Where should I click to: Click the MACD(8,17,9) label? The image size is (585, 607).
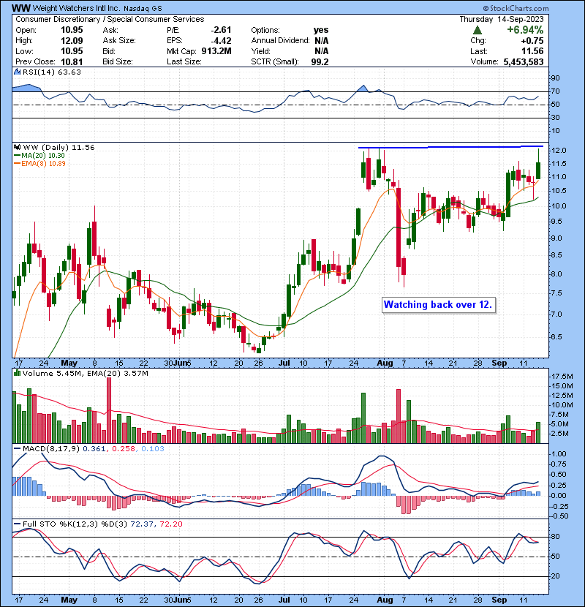tap(51, 449)
